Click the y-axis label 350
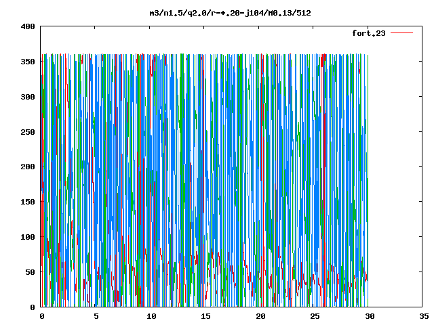 tap(28, 62)
